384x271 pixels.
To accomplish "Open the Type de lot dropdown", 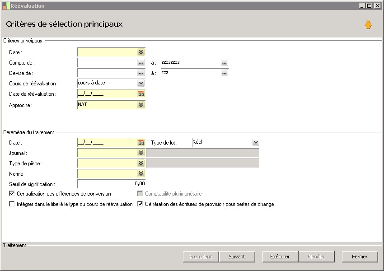I will click(256, 143).
